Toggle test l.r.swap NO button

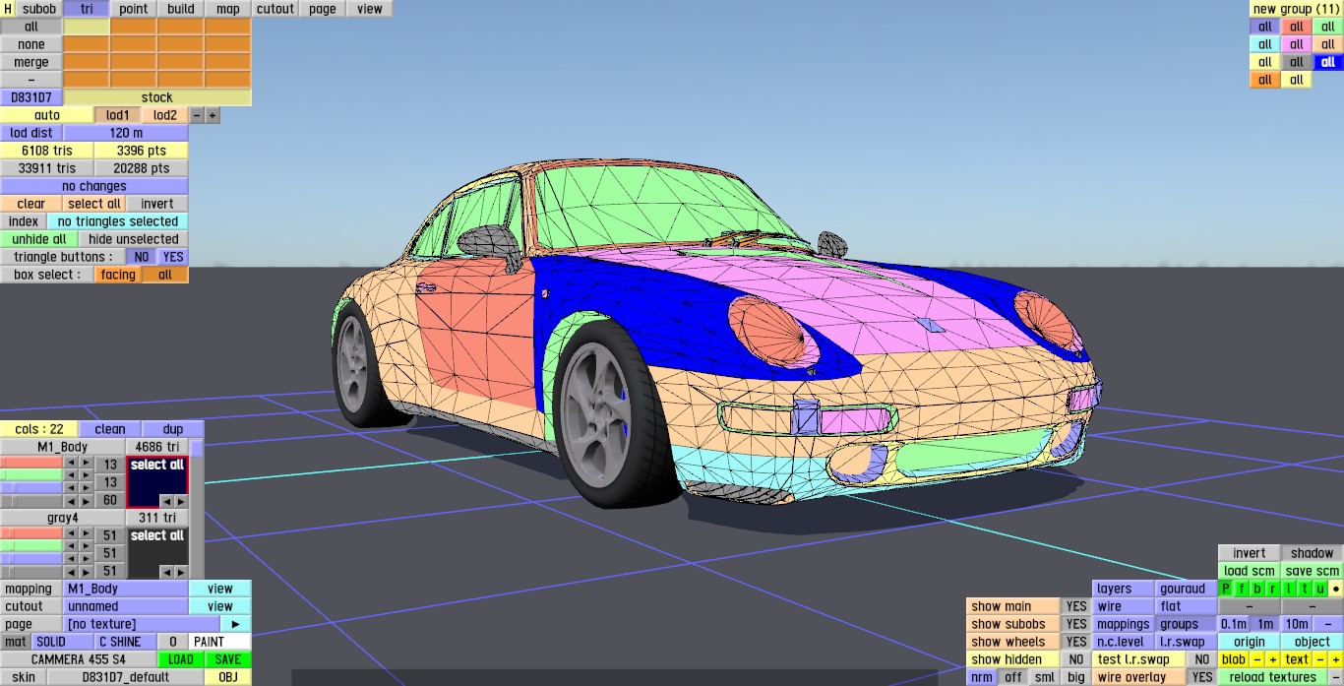(x=1201, y=659)
